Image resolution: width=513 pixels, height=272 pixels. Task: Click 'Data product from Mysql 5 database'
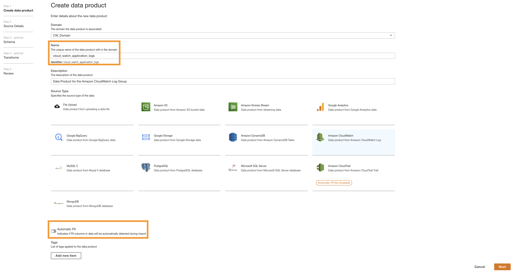[88, 170]
